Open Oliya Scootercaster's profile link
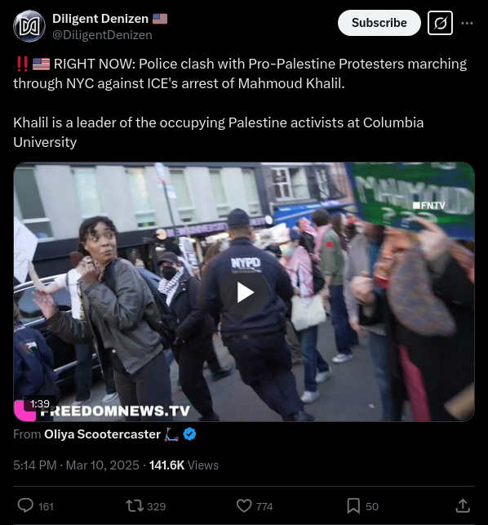488x525 pixels. (x=103, y=434)
